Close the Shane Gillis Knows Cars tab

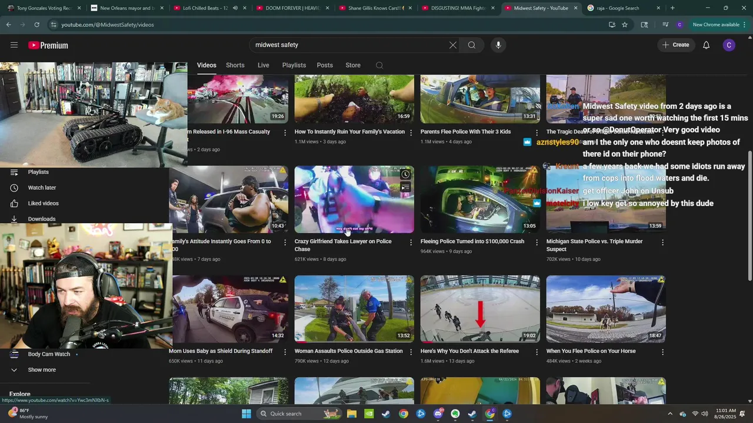tap(410, 8)
